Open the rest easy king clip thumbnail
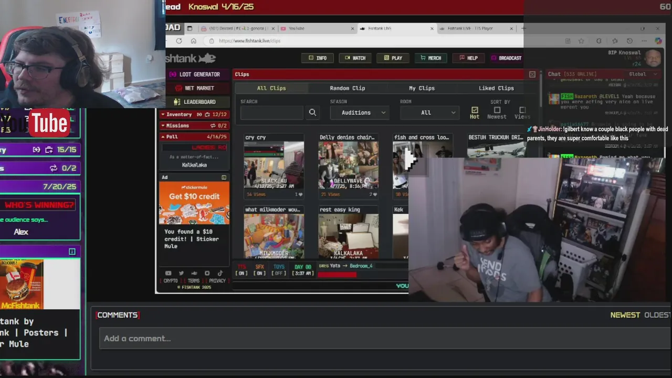Image resolution: width=672 pixels, height=378 pixels. coord(348,236)
